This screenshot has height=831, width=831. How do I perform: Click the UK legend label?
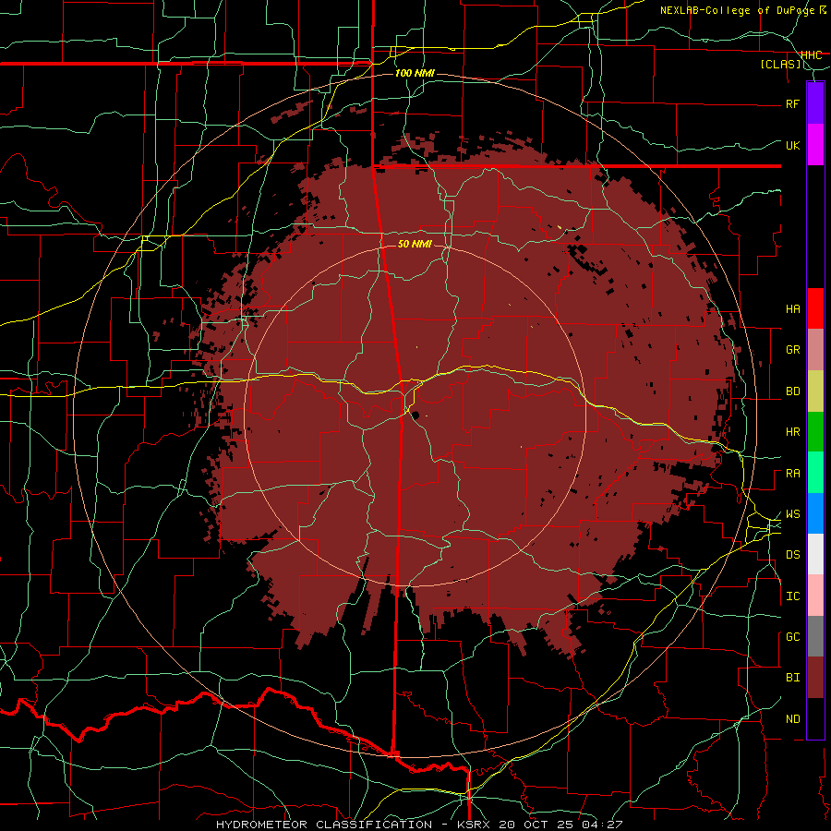[x=792, y=145]
